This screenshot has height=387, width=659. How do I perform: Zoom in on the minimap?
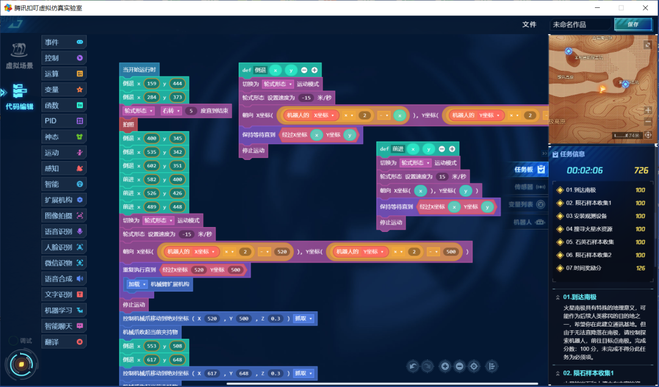pos(648,110)
